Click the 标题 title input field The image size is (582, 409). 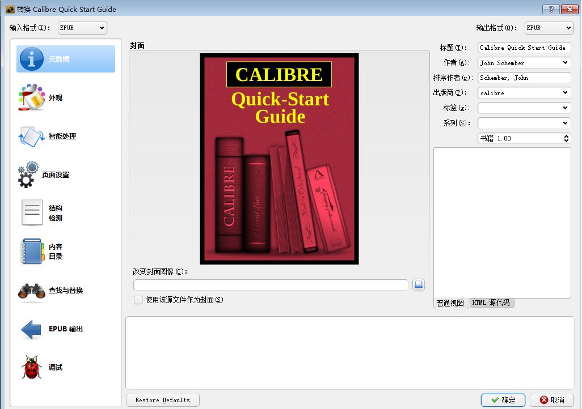tap(524, 48)
